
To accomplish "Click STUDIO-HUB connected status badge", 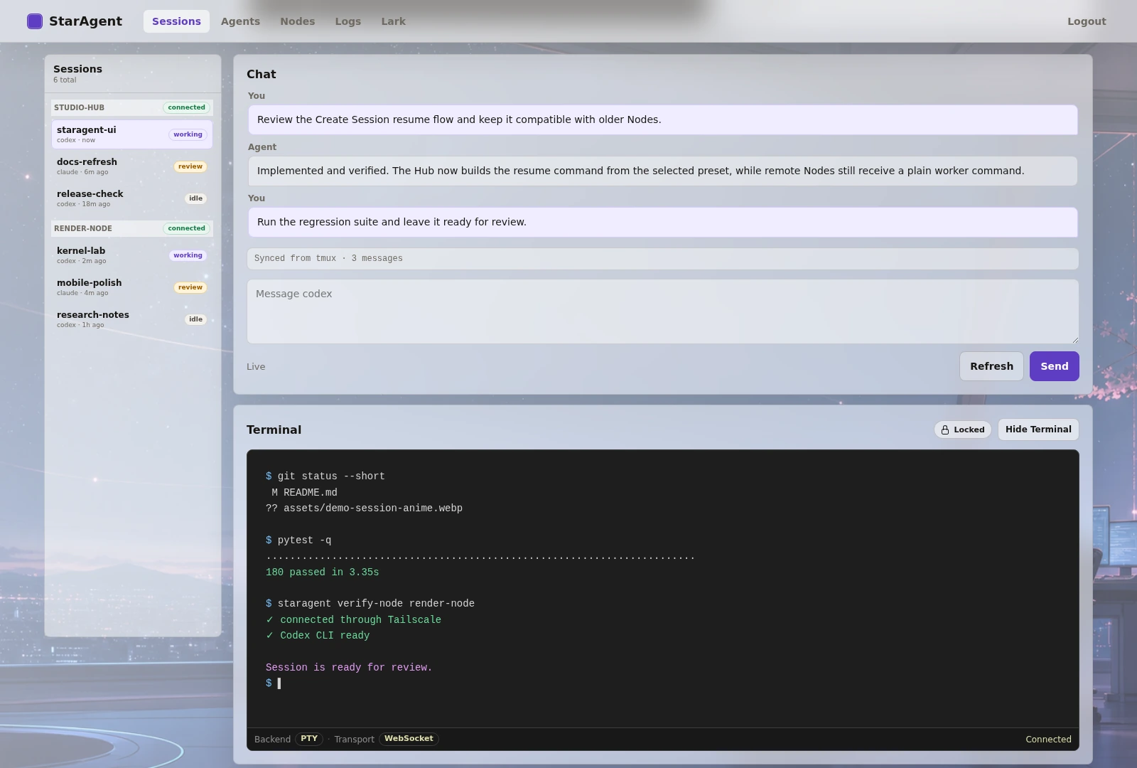I will tap(186, 107).
